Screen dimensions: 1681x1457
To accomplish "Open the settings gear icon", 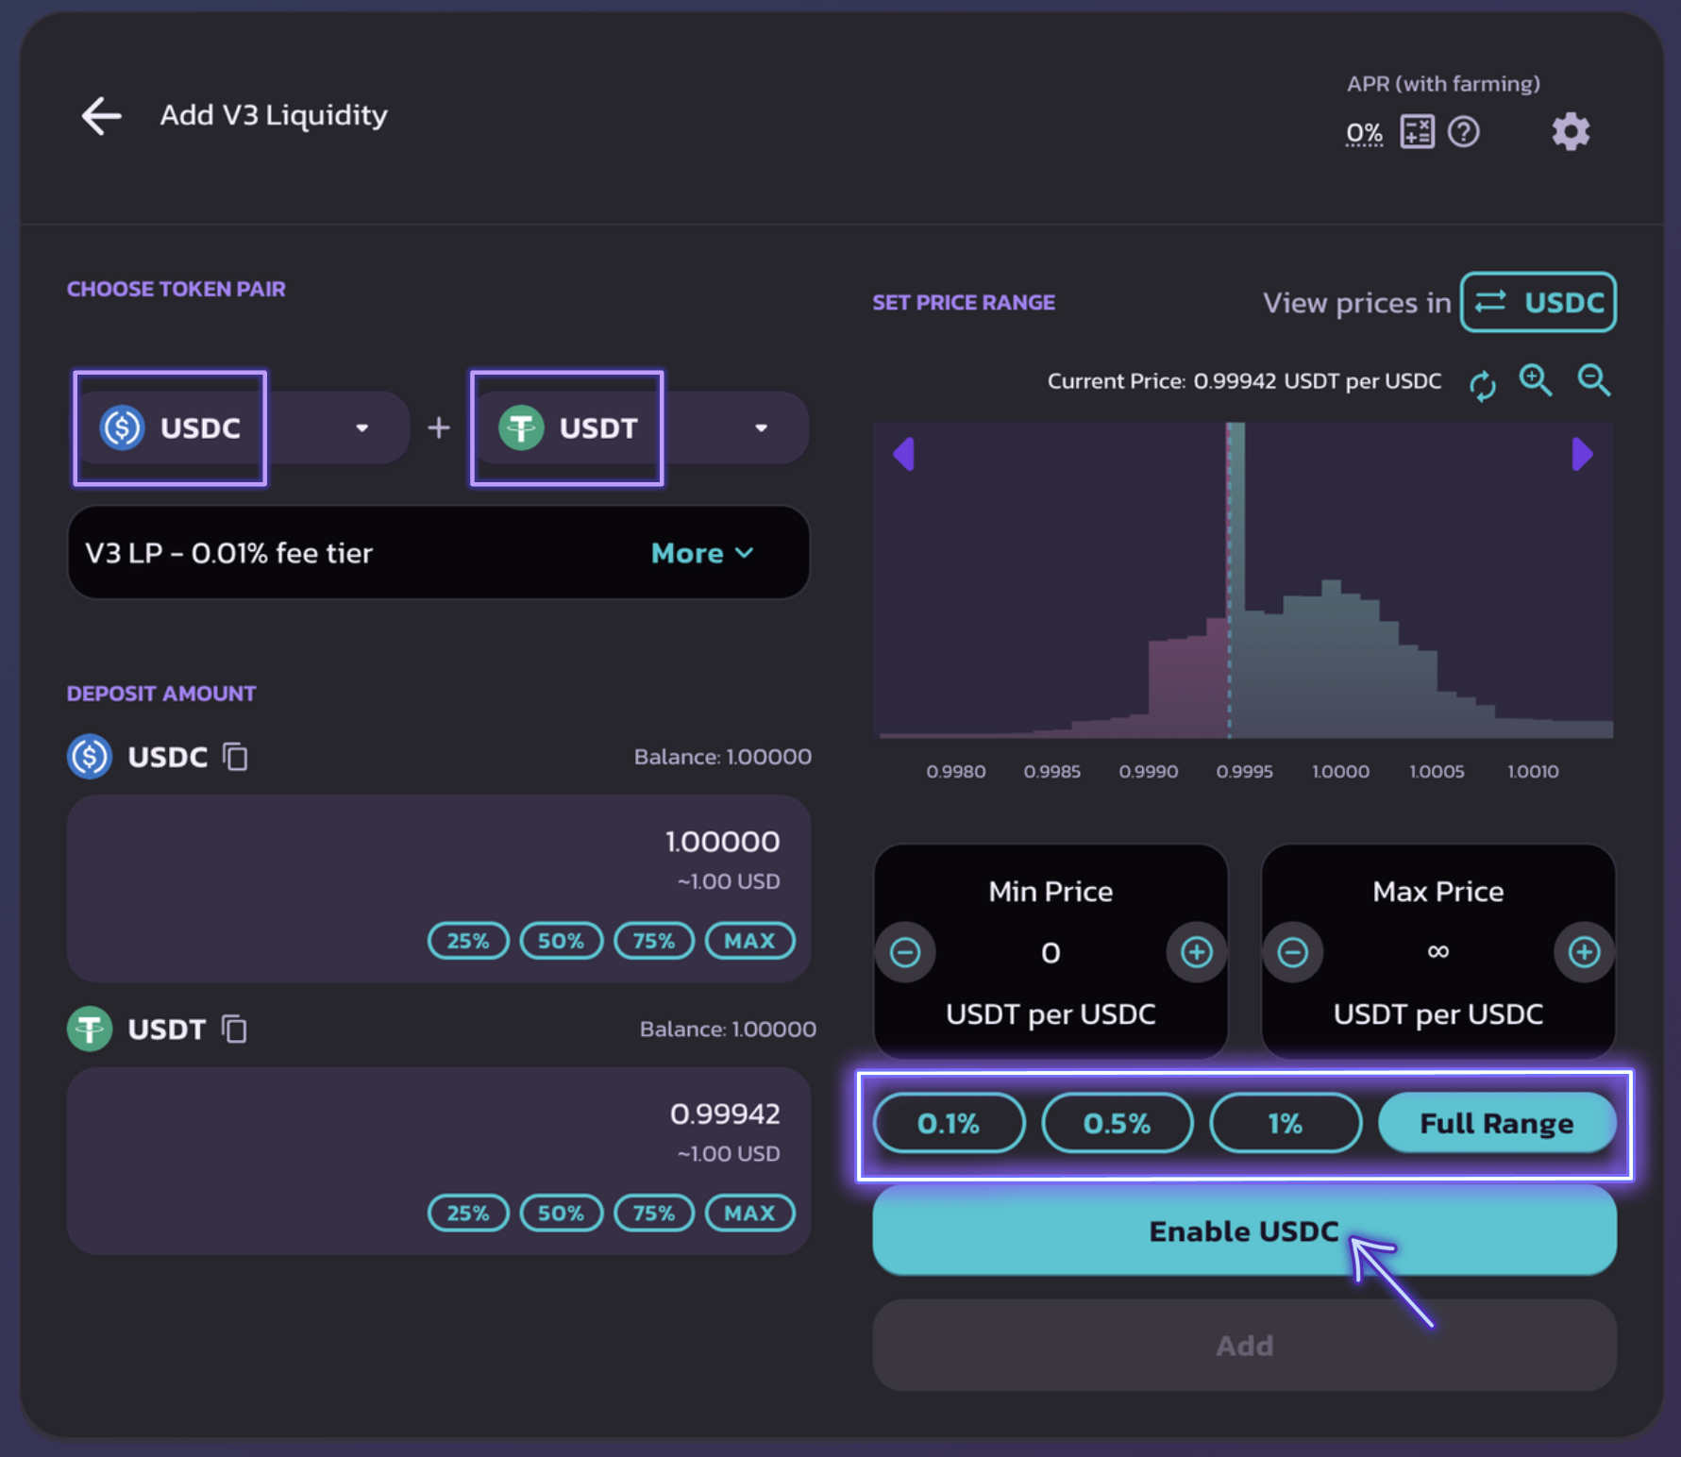I will coord(1570,132).
